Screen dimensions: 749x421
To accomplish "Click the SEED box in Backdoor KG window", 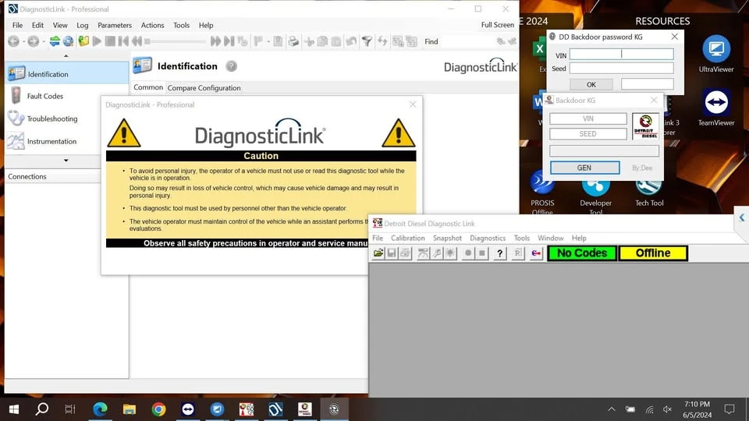I will point(588,133).
